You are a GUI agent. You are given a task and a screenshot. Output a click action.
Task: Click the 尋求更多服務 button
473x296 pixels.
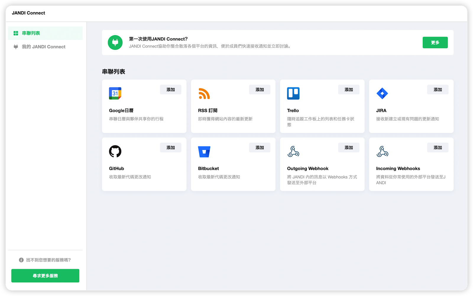pos(45,276)
